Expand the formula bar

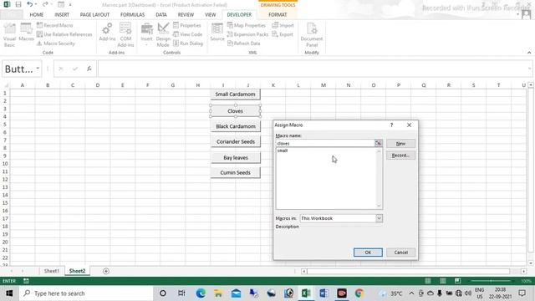[x=529, y=69]
